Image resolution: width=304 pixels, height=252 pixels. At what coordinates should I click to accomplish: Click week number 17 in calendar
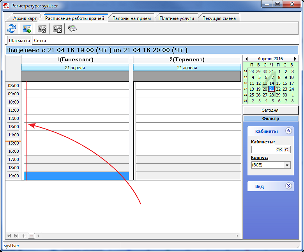[x=246, y=89]
